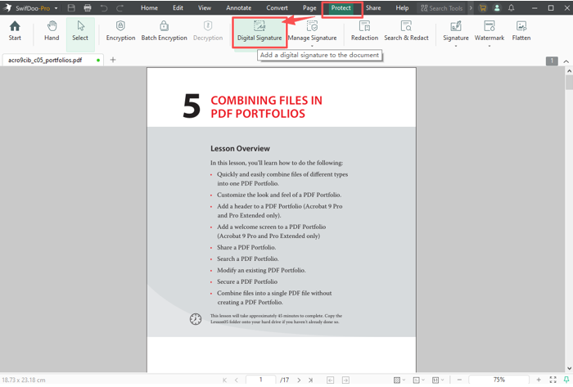The width and height of the screenshot is (573, 387).
Task: Flatten the PDF document
Action: point(521,30)
